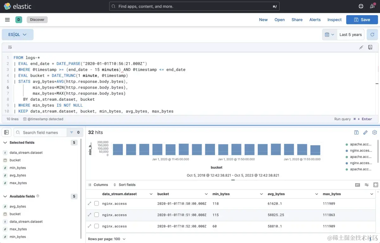Minimize the ES|QL editor with compress icon

click(x=361, y=47)
